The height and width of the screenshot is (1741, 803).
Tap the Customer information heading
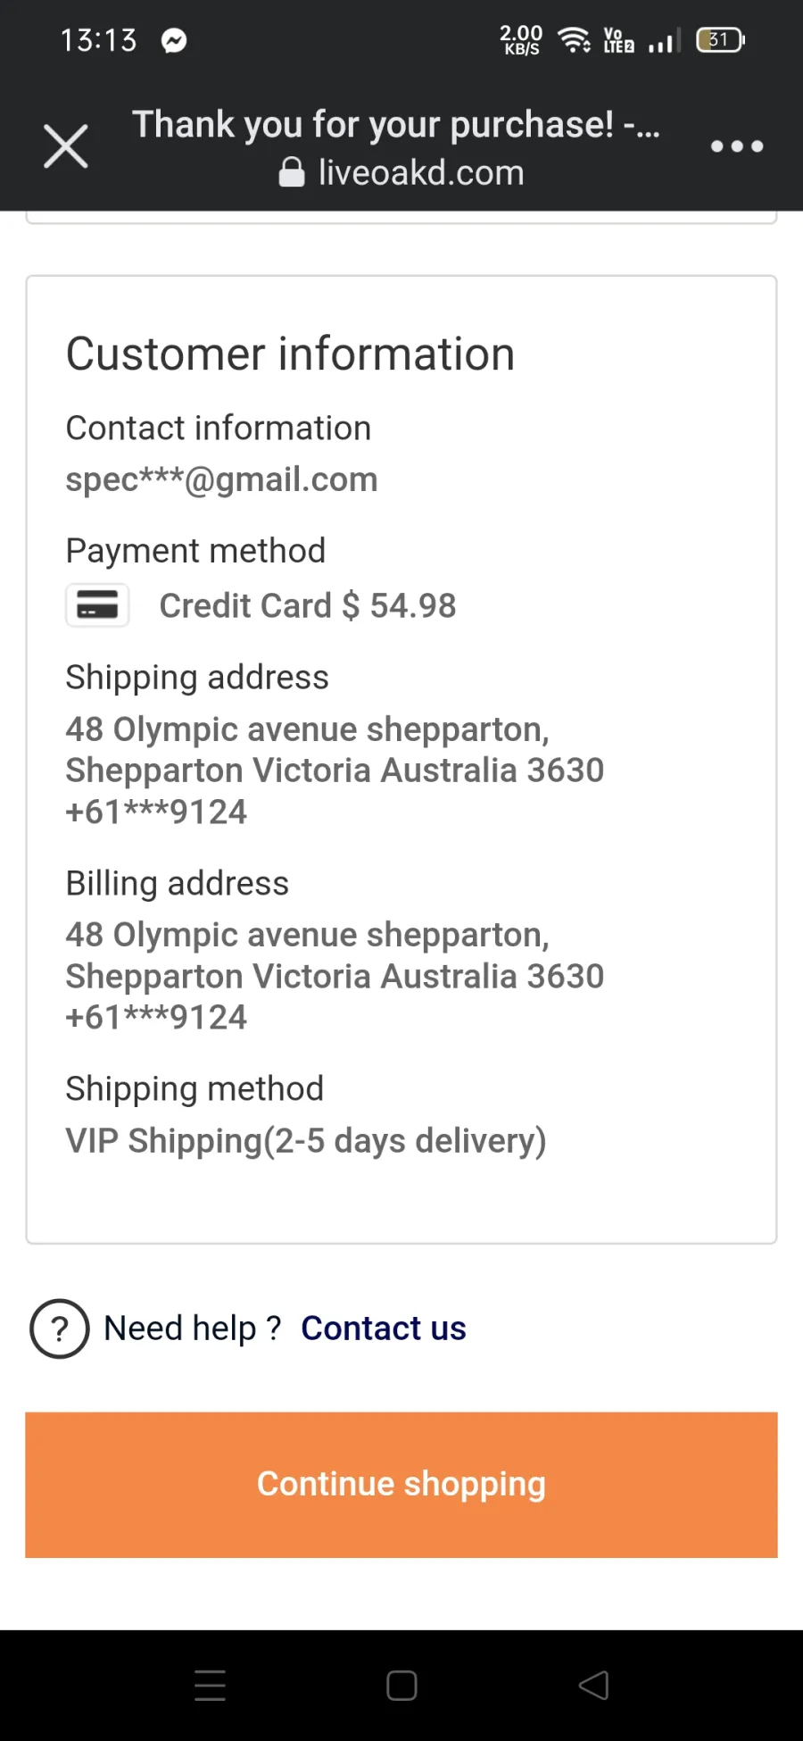(x=291, y=354)
